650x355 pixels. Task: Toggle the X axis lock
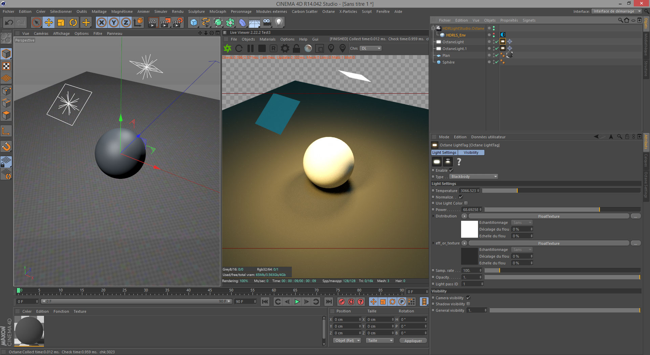[101, 23]
